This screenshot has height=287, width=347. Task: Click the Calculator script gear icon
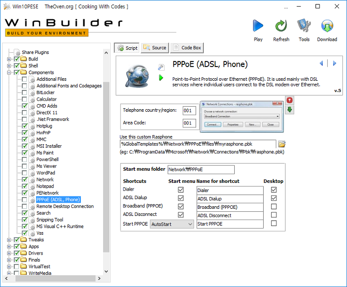[x=33, y=100]
